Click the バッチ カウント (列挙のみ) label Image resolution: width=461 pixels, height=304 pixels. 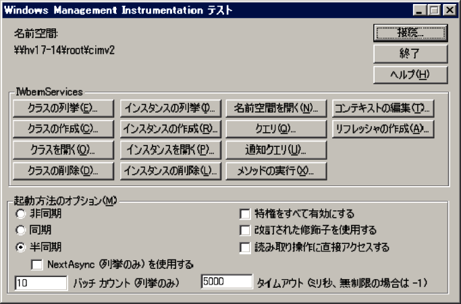tap(126, 283)
